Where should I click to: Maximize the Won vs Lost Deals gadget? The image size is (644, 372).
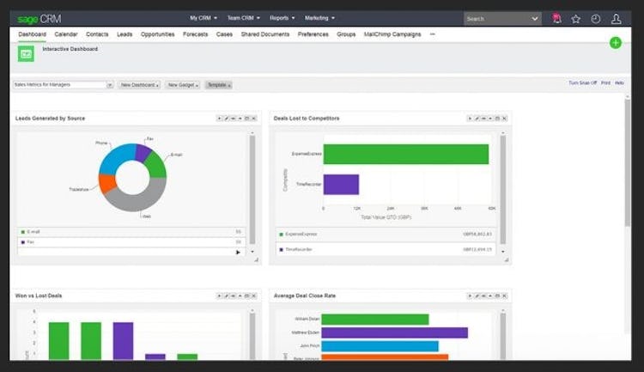pyautogui.click(x=246, y=296)
